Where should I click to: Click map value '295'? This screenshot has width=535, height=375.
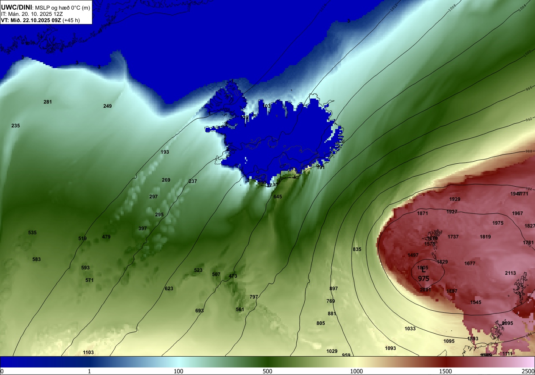pyautogui.click(x=159, y=215)
